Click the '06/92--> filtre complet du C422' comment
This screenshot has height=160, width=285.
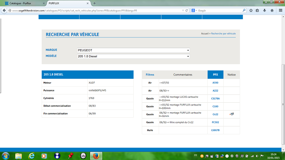[176, 122]
